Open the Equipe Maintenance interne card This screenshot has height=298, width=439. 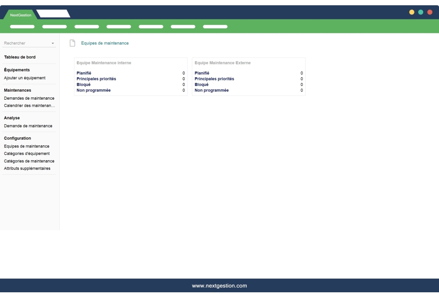(x=104, y=63)
